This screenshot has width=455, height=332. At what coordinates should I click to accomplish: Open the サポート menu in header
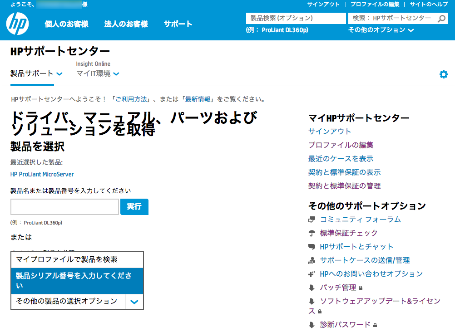(x=178, y=24)
